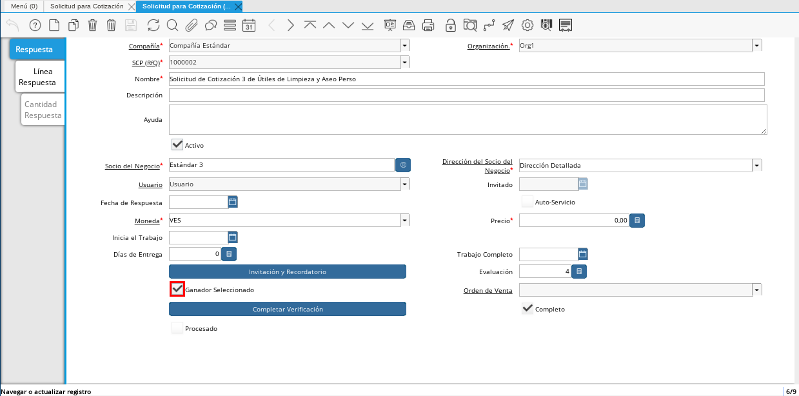Click the Print toolbar icon
Screen dimensions: 799x396
[428, 25]
